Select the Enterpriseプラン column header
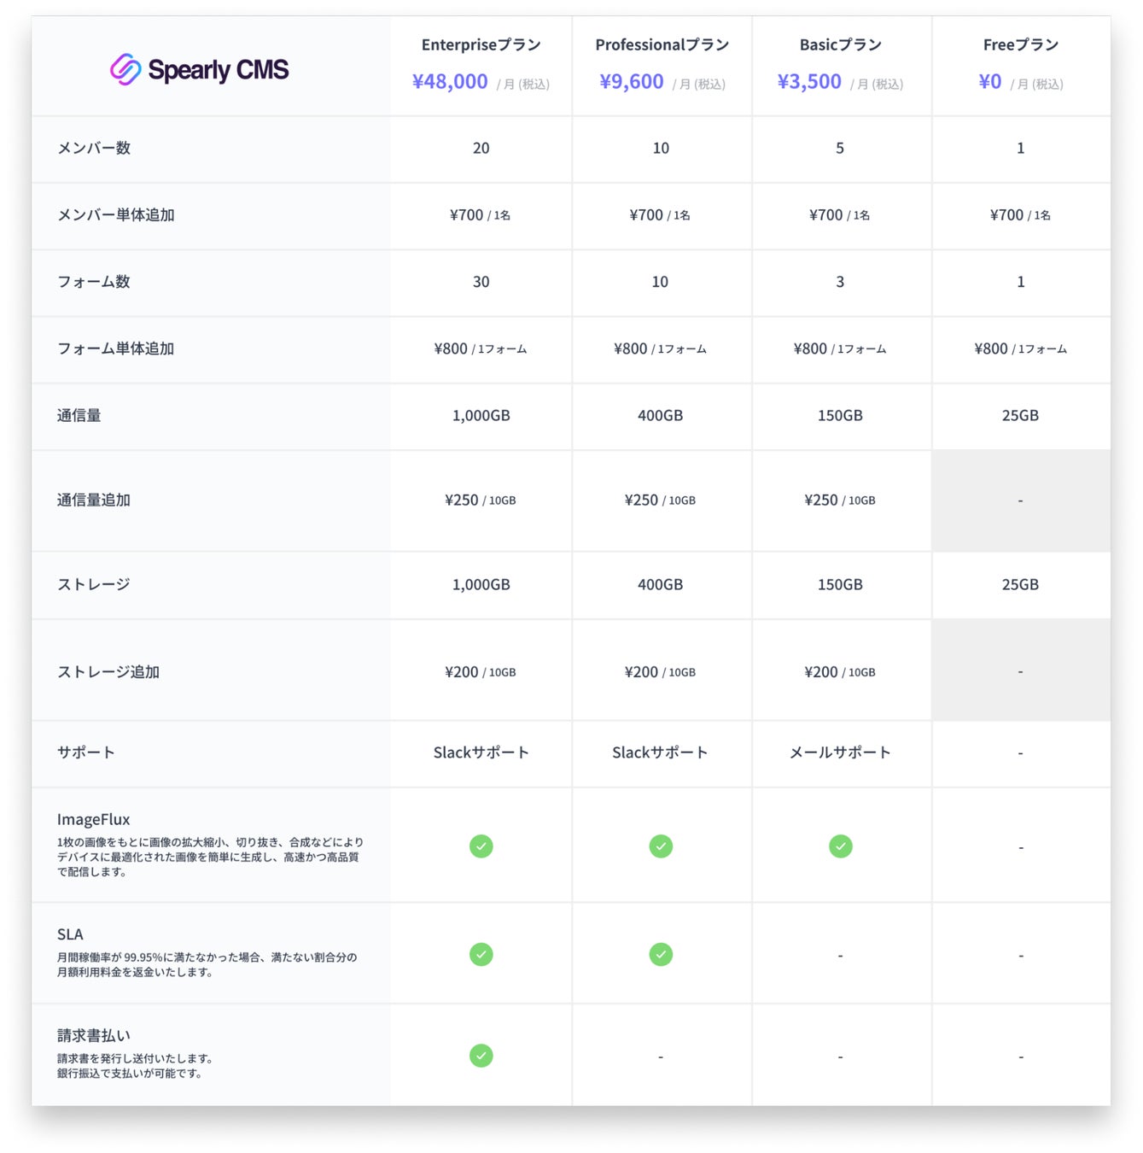 pos(481,44)
